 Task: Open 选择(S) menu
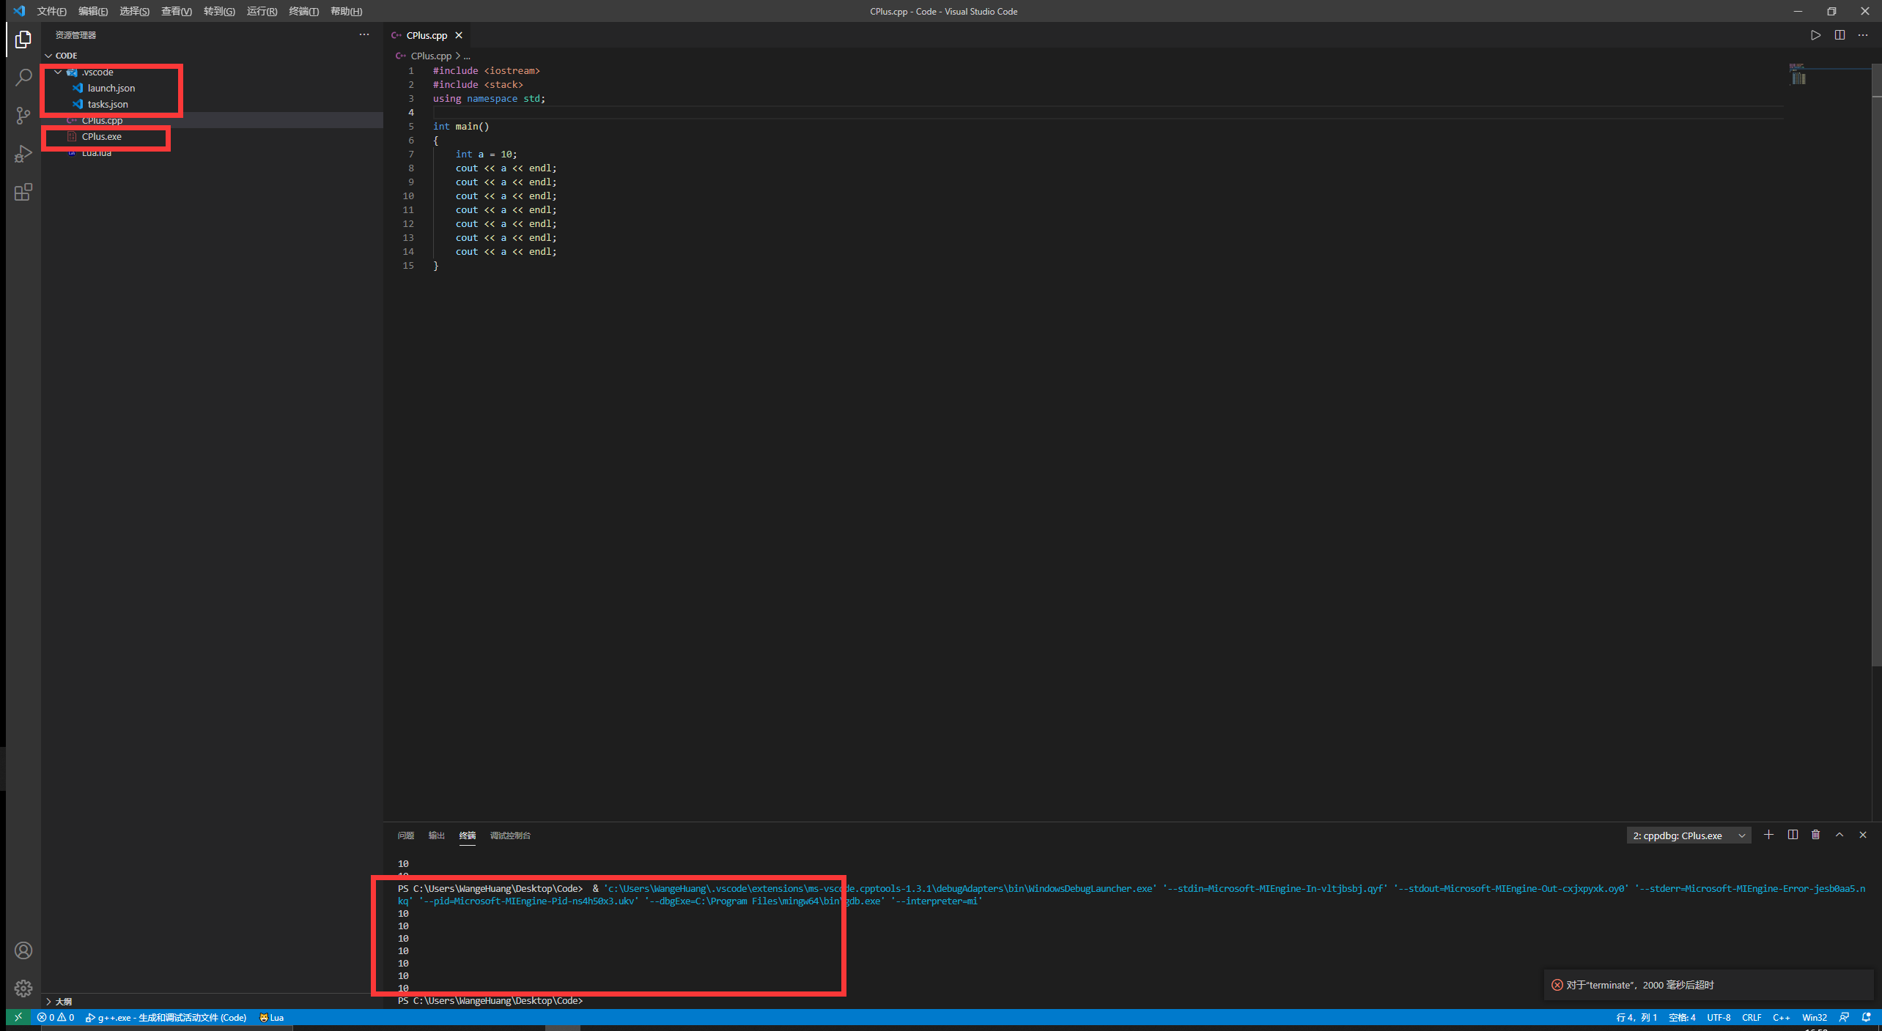(134, 11)
